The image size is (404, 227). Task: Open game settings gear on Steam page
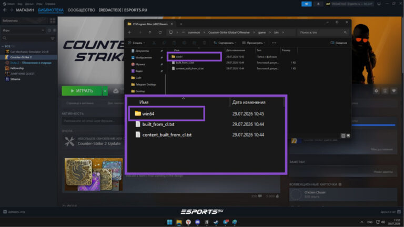tap(376, 91)
